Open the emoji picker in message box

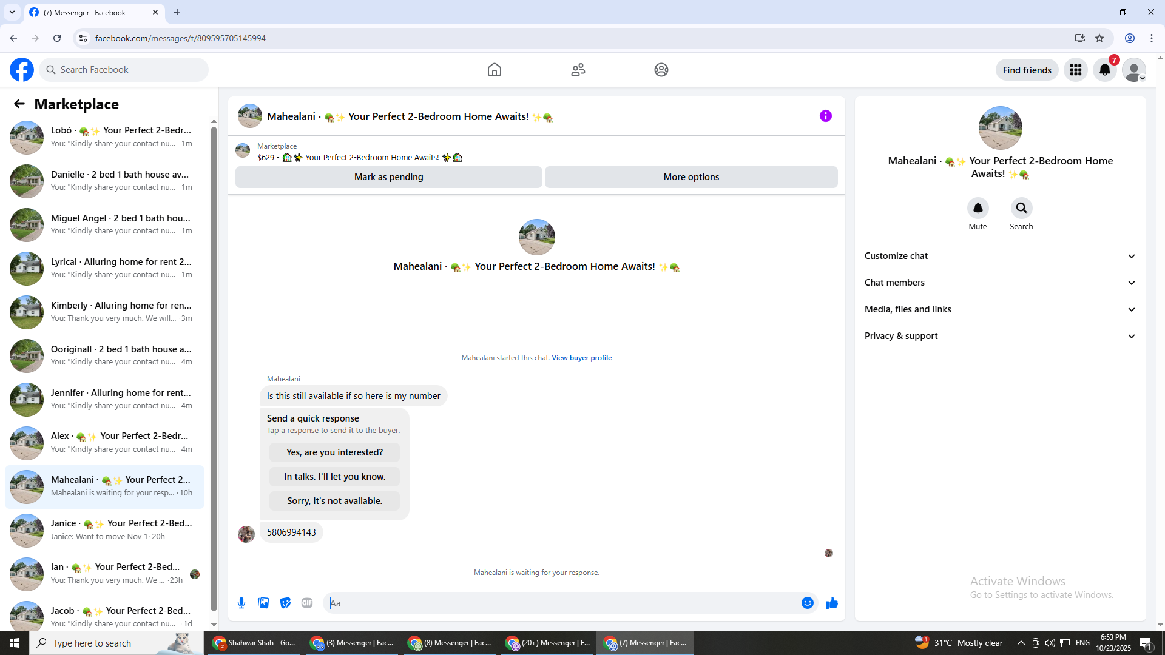click(x=807, y=603)
